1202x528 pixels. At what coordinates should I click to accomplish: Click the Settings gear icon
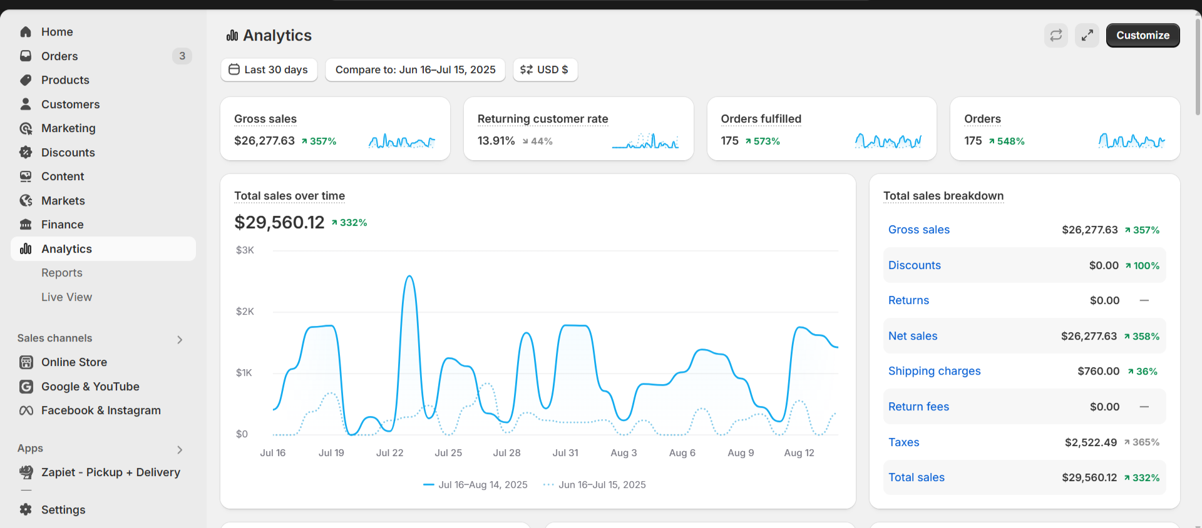26,510
